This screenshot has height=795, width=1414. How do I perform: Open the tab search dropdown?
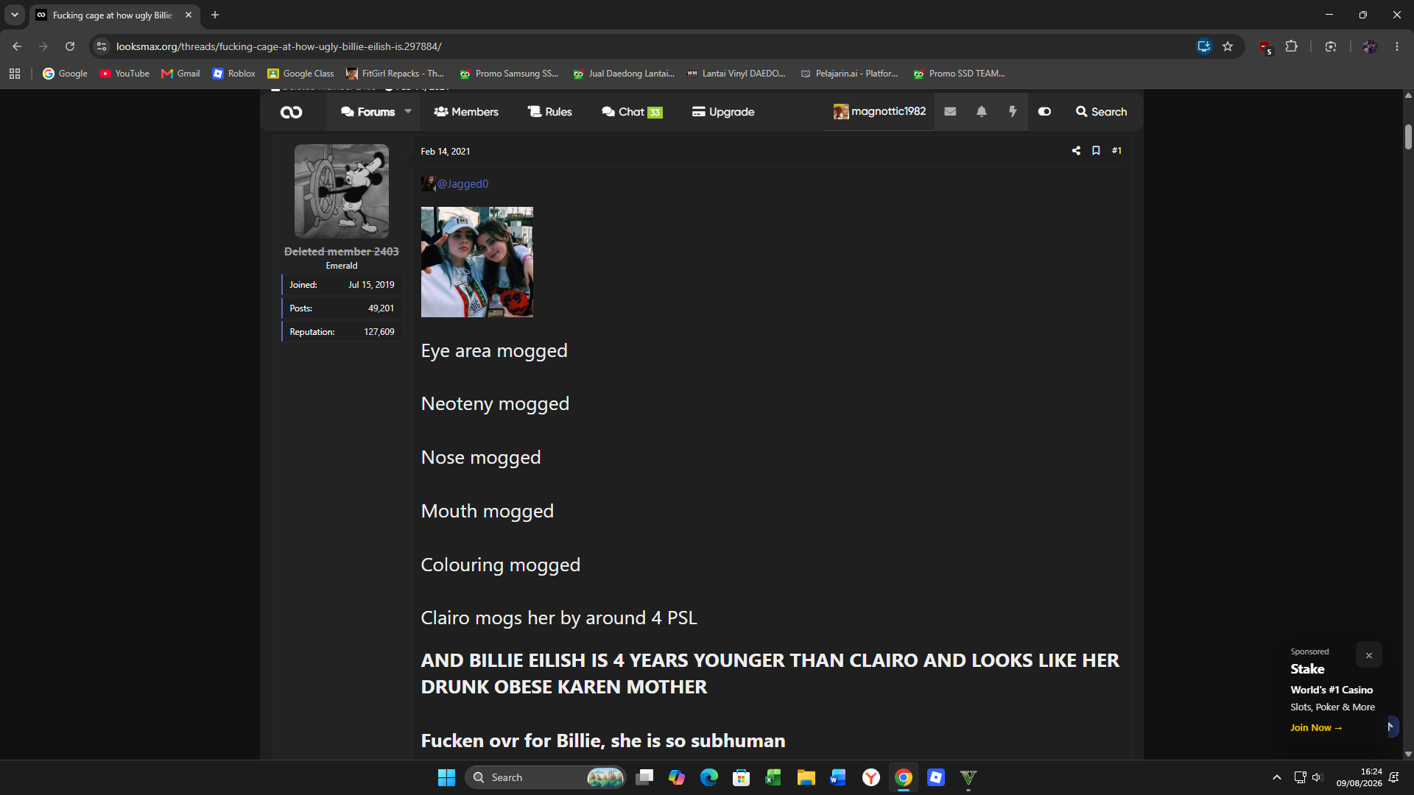(x=14, y=15)
